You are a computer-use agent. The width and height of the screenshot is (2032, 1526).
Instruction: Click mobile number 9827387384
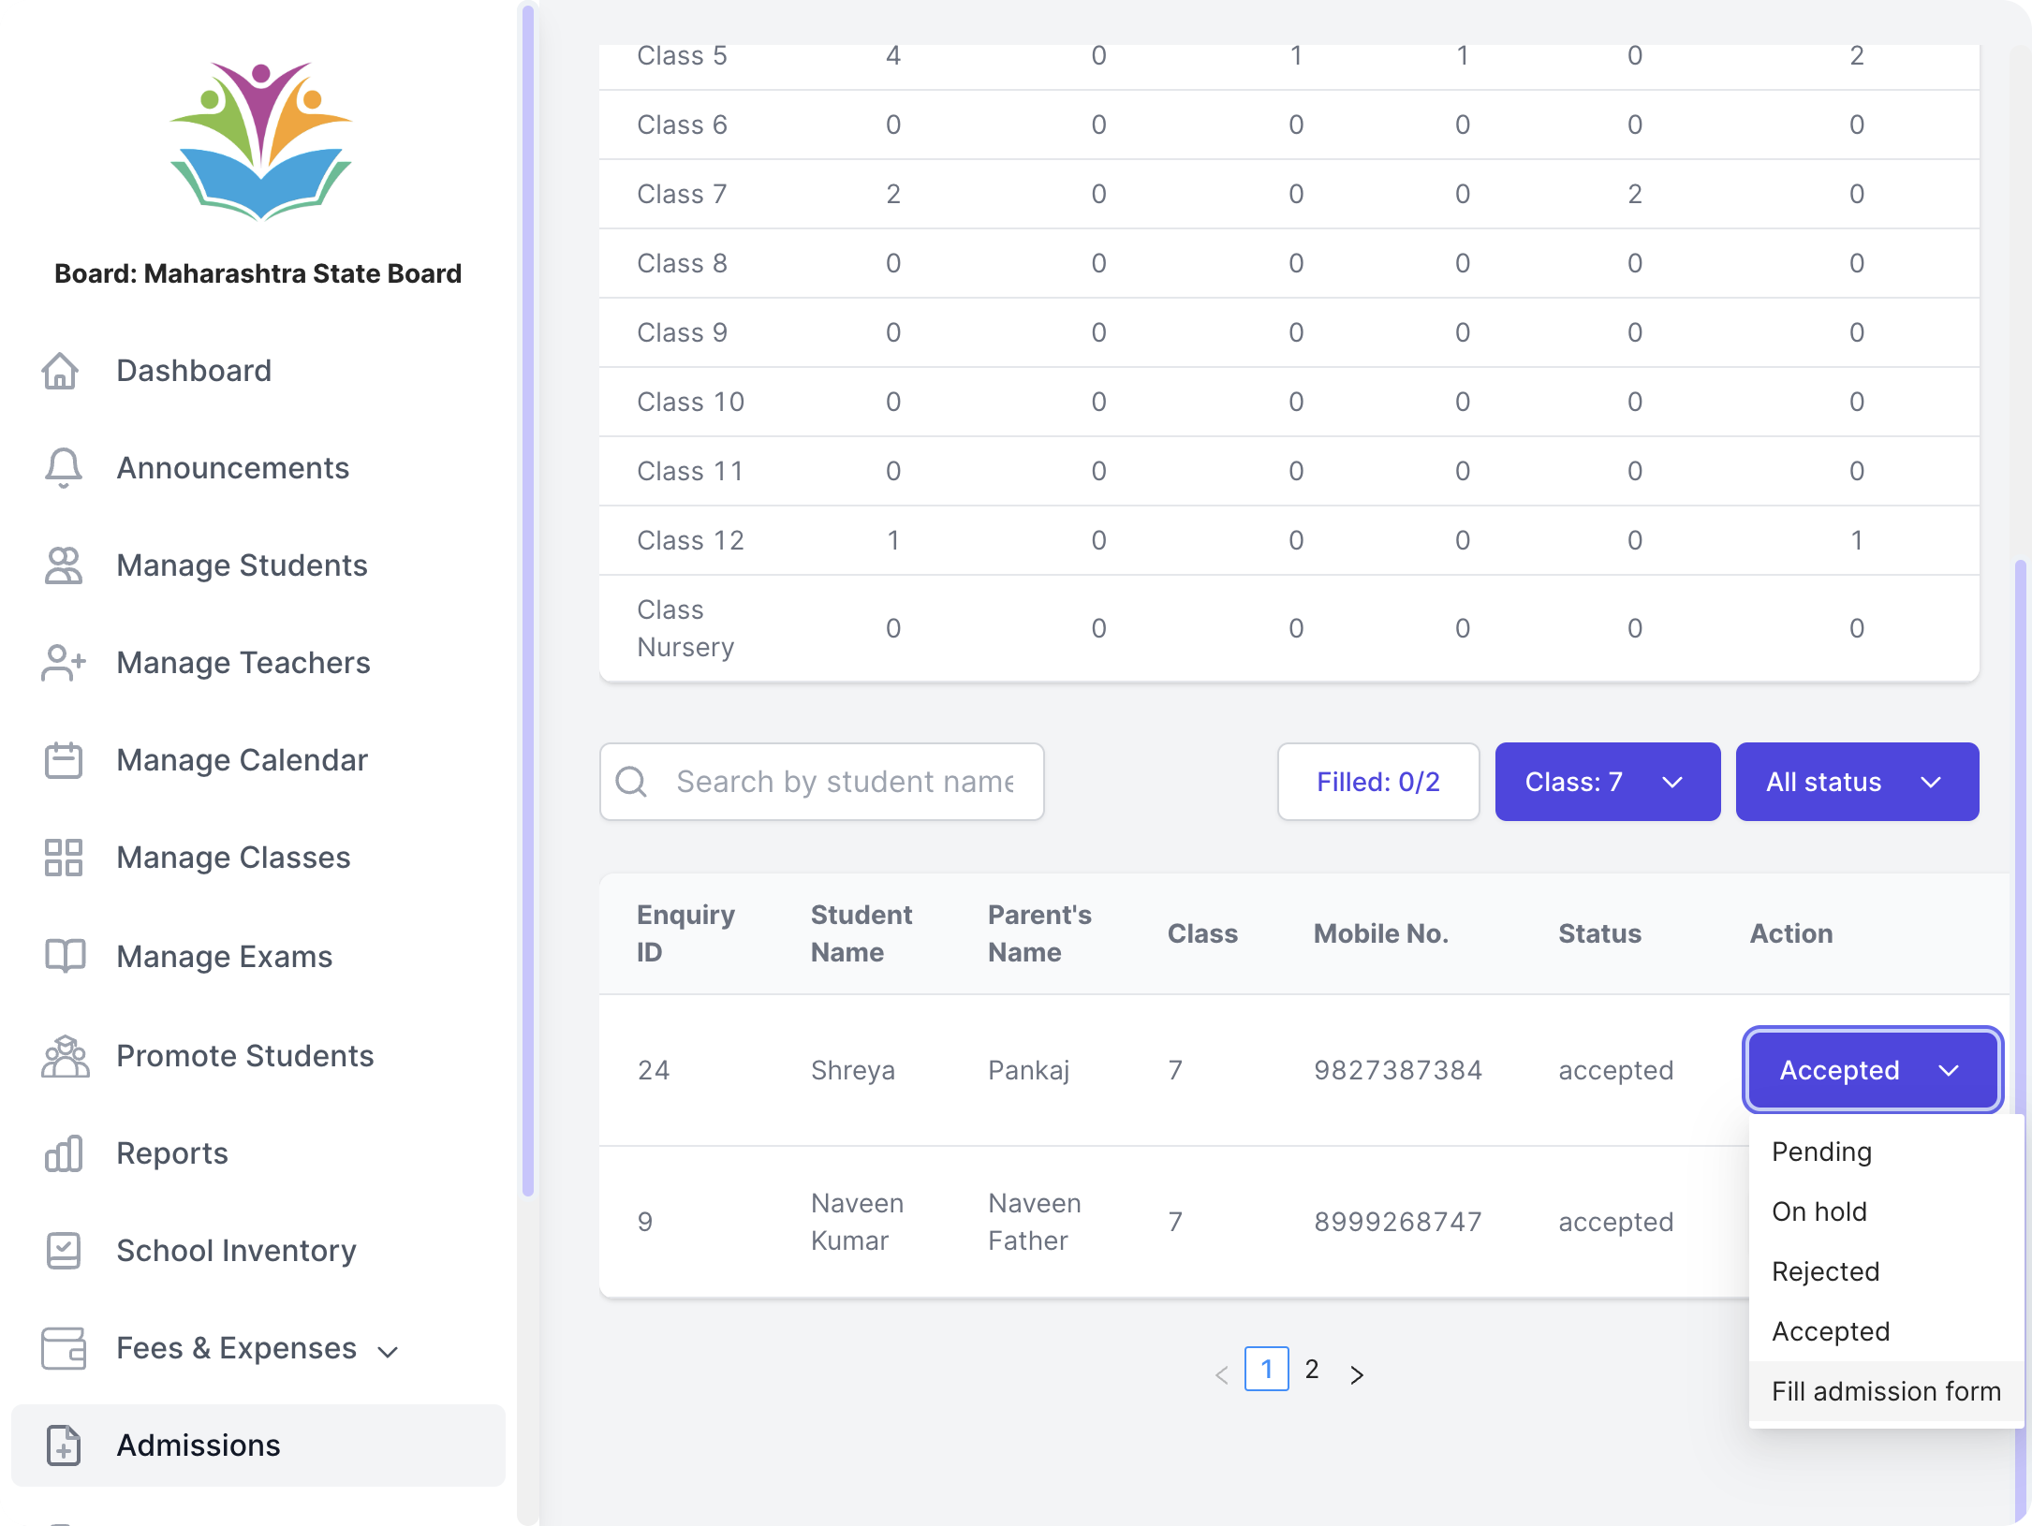click(x=1398, y=1070)
